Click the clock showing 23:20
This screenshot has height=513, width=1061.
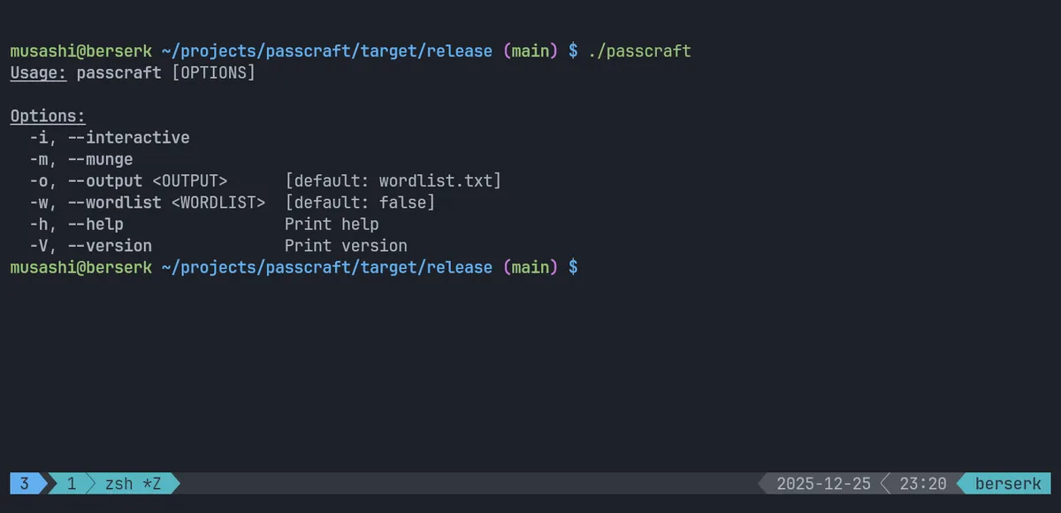[x=922, y=483]
